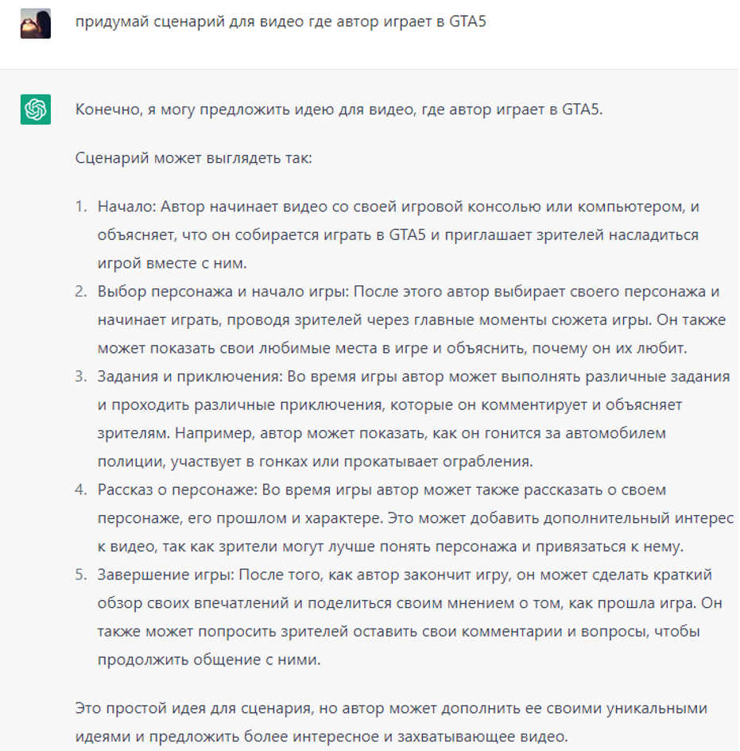740x751 pixels.
Task: Click the number 3 list marker
Action: tap(81, 376)
